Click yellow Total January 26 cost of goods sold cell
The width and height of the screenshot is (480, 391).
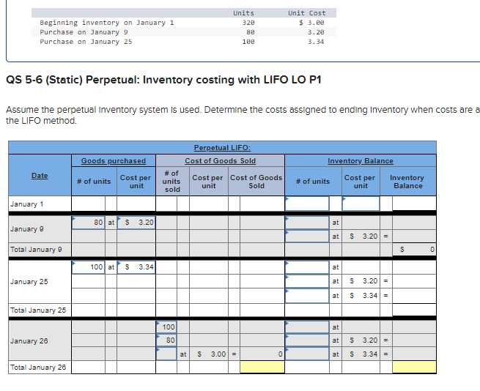point(262,367)
